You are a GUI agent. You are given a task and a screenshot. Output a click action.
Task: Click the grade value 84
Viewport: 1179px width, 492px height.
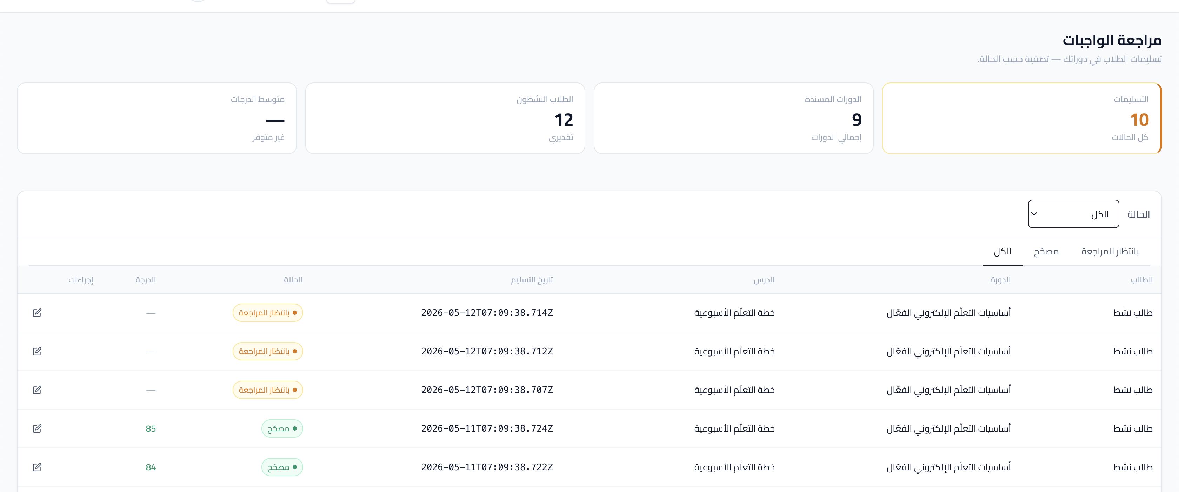[x=151, y=467]
